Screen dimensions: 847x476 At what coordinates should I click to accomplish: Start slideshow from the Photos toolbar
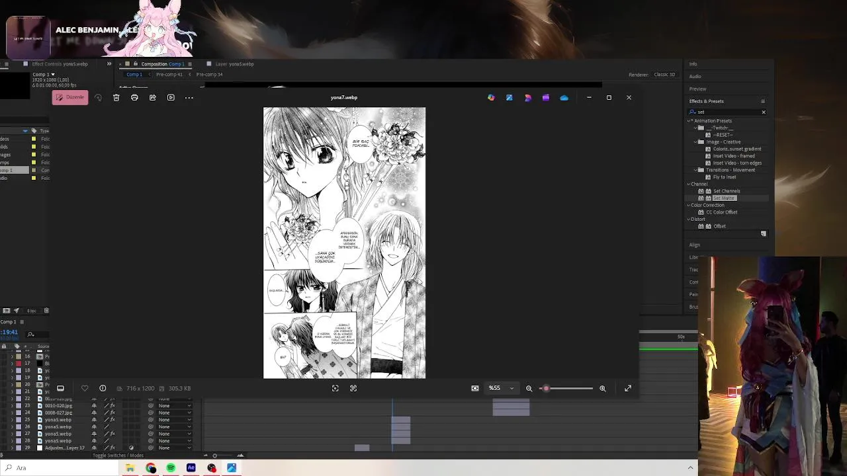pos(171,98)
